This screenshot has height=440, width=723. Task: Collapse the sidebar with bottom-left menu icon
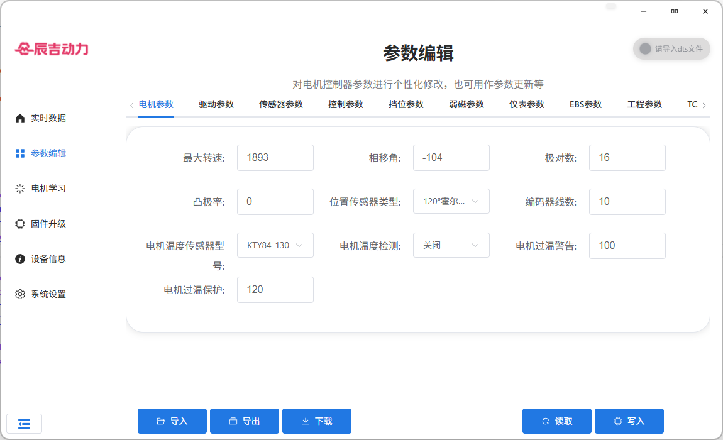click(24, 424)
